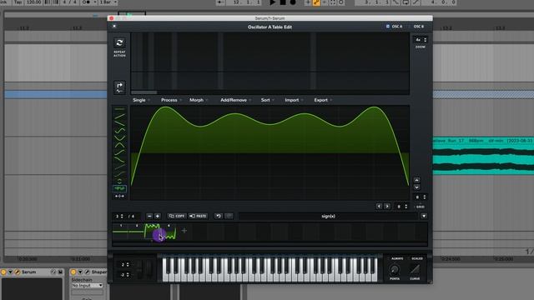Screen dimensions: 534x300
Task: Select the flat line draw shape tool
Action: [x=119, y=109]
